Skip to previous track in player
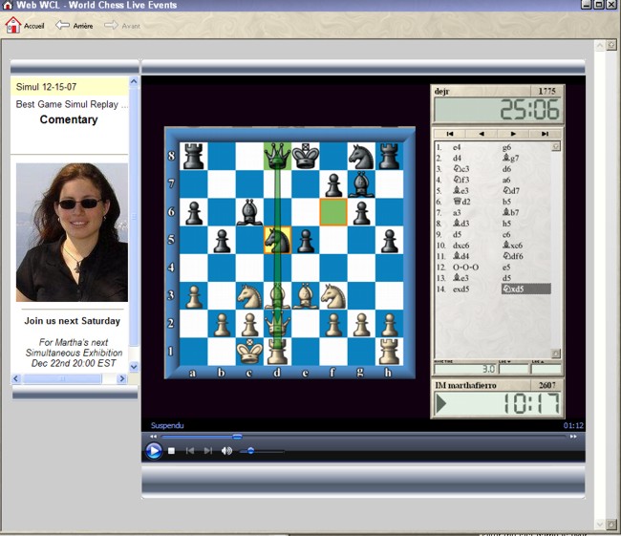This screenshot has width=621, height=536. point(189,451)
